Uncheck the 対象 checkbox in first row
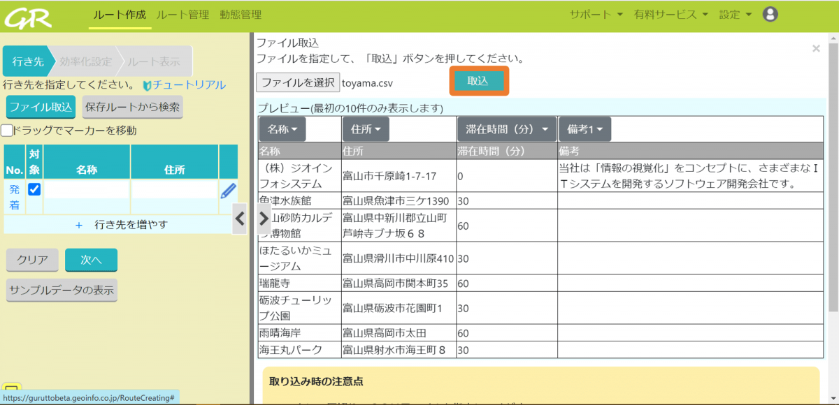839x405 pixels. (34, 189)
